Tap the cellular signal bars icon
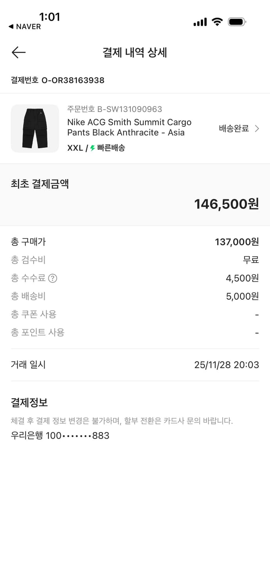This screenshot has height=587, width=270. click(x=200, y=22)
